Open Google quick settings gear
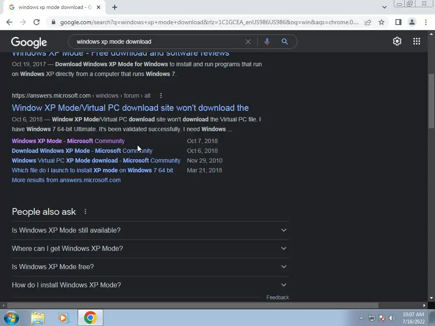 click(397, 41)
